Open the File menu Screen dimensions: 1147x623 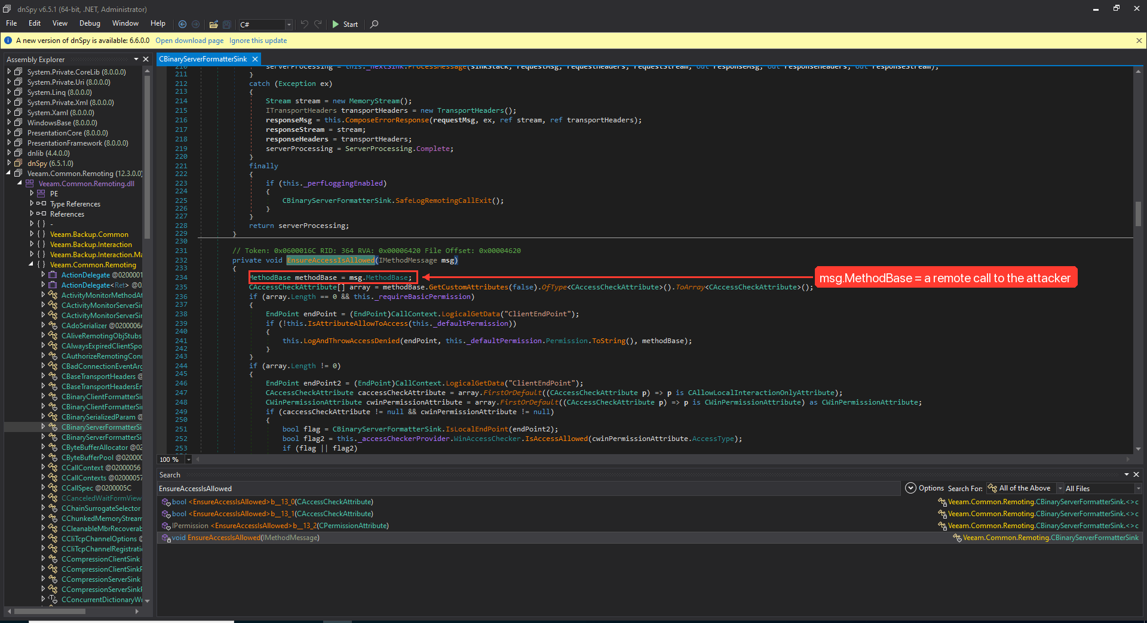(11, 23)
